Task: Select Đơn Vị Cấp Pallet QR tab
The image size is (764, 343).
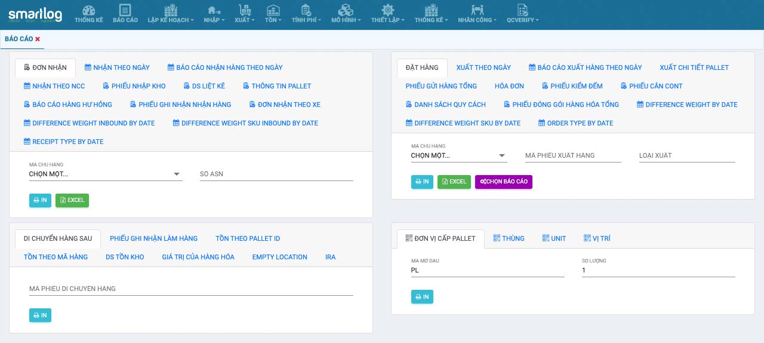Action: [440, 238]
